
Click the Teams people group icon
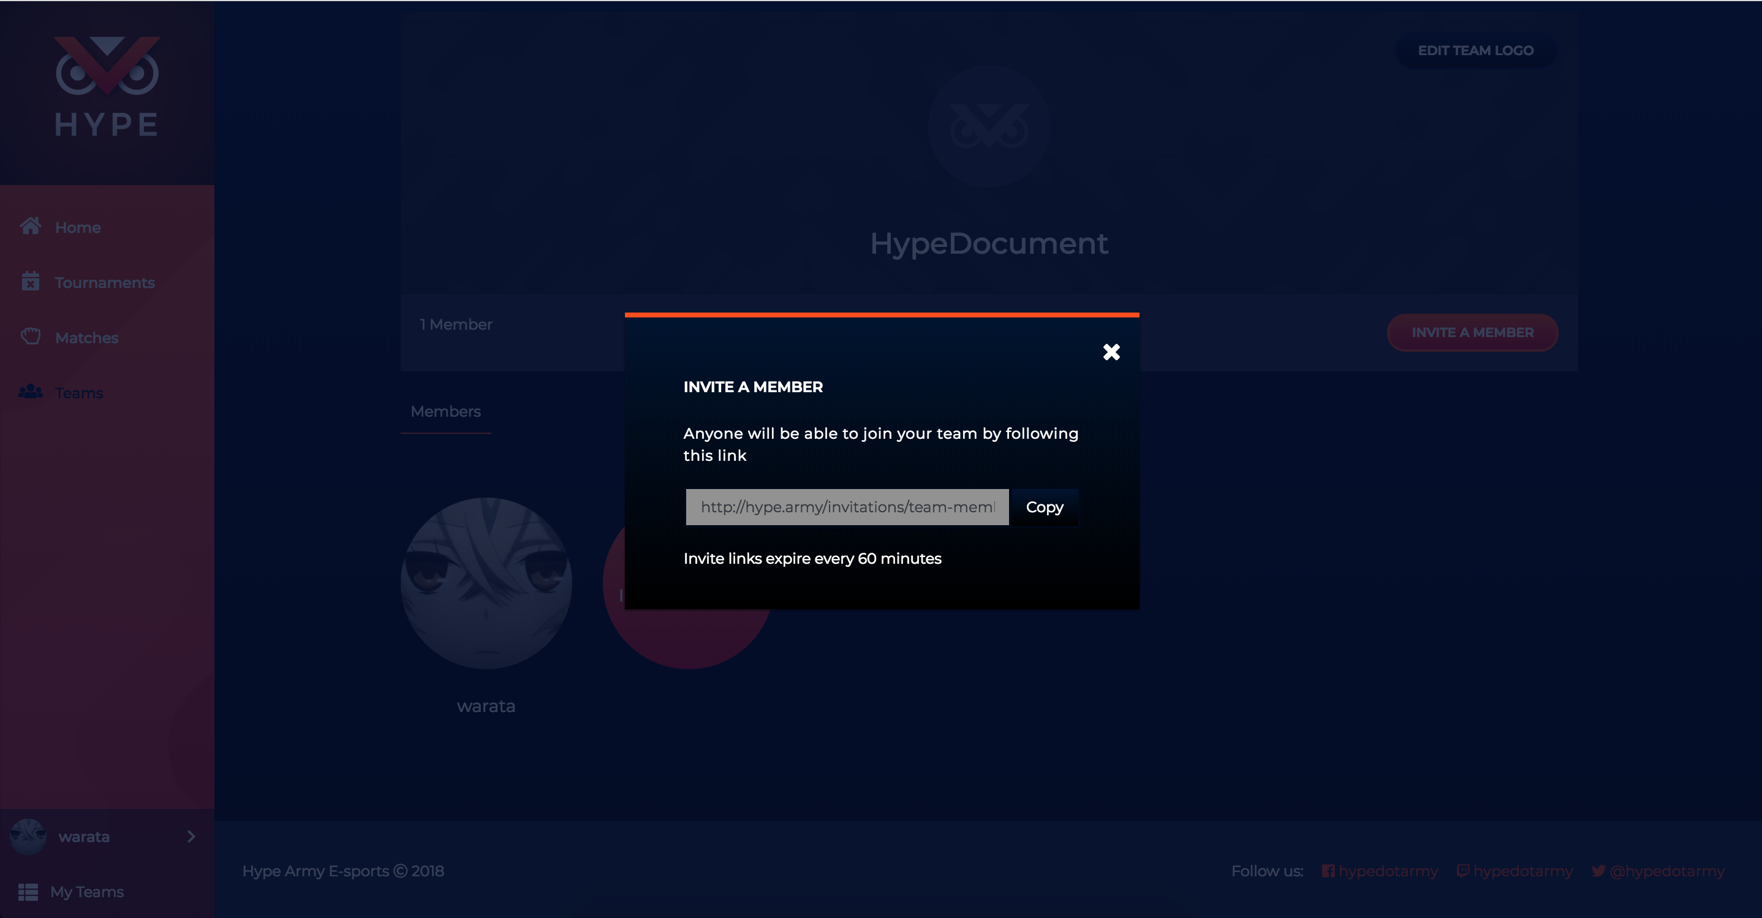(x=30, y=392)
